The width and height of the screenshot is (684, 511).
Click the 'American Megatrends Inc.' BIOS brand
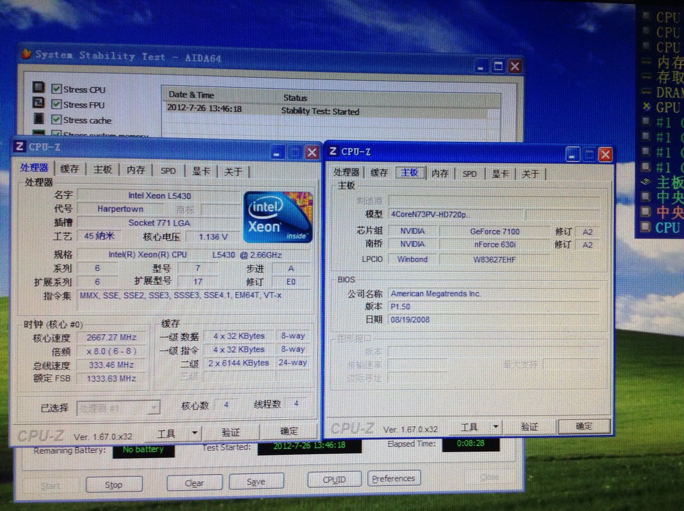pyautogui.click(x=436, y=294)
